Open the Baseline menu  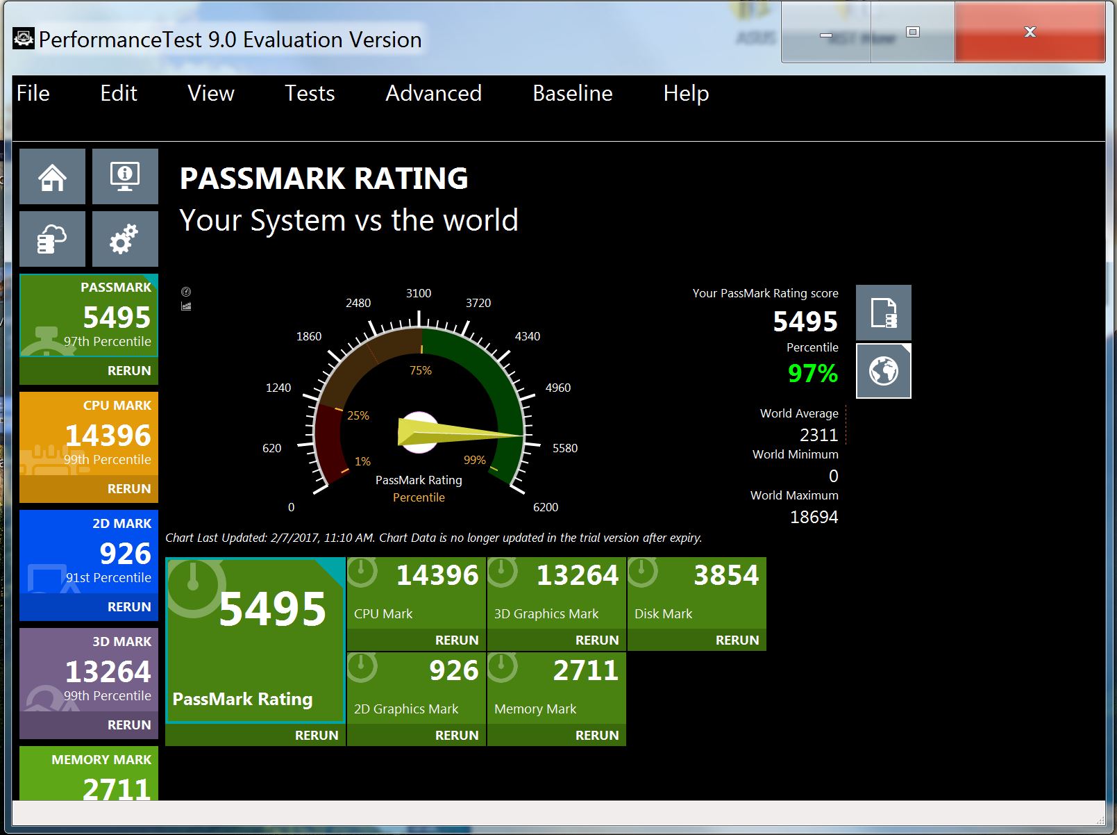click(x=573, y=93)
